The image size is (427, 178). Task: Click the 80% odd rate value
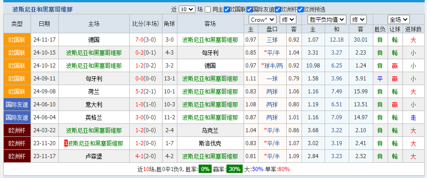pos(284,169)
